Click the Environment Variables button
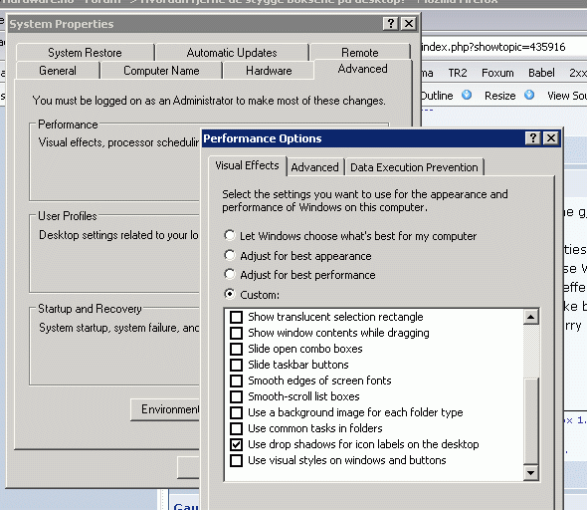The image size is (587, 510). [165, 409]
